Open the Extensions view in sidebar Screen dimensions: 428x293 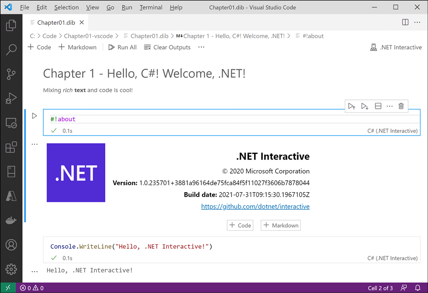tap(11, 148)
